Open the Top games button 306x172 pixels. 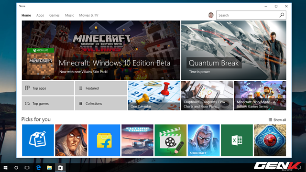pyautogui.click(x=48, y=103)
